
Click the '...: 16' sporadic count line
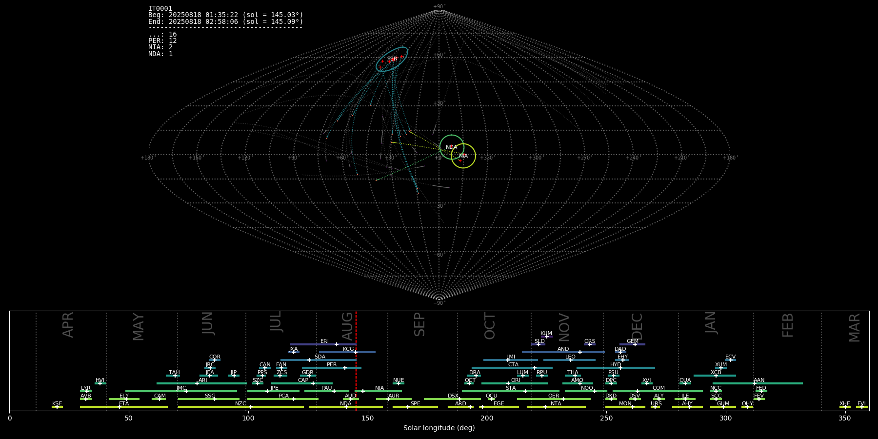(x=162, y=35)
